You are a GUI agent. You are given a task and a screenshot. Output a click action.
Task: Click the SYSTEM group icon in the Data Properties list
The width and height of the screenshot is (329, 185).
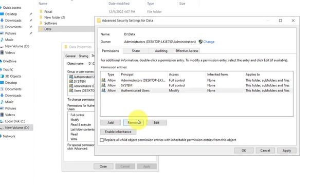71,81
